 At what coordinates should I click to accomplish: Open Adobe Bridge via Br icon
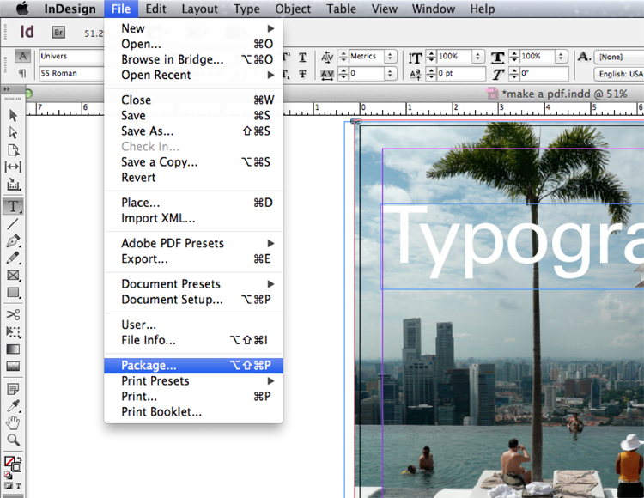click(x=58, y=32)
